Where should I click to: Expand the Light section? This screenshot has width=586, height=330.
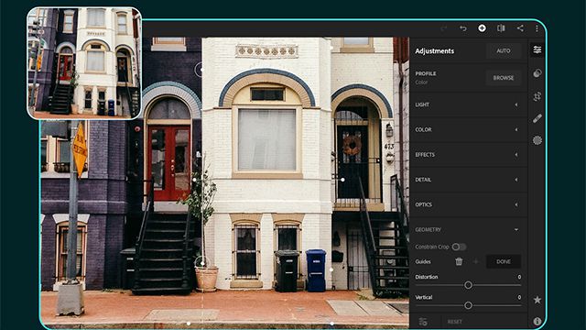pyautogui.click(x=468, y=104)
